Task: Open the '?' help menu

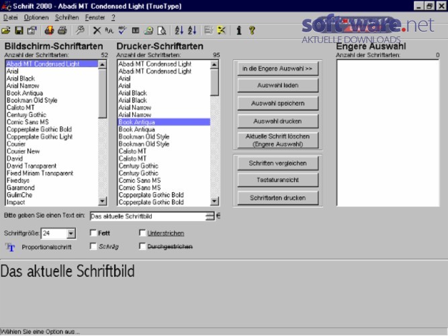Action: [114, 17]
